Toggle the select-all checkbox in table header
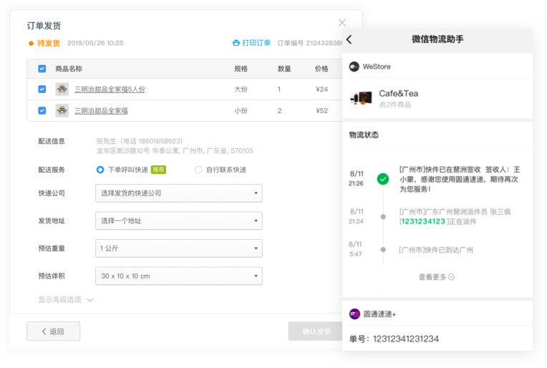This screenshot has width=547, height=368. point(42,69)
